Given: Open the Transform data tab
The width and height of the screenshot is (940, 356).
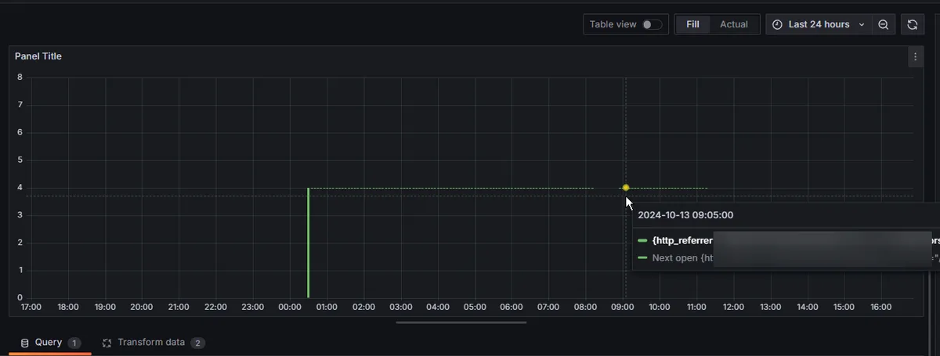Looking at the screenshot, I should point(150,343).
